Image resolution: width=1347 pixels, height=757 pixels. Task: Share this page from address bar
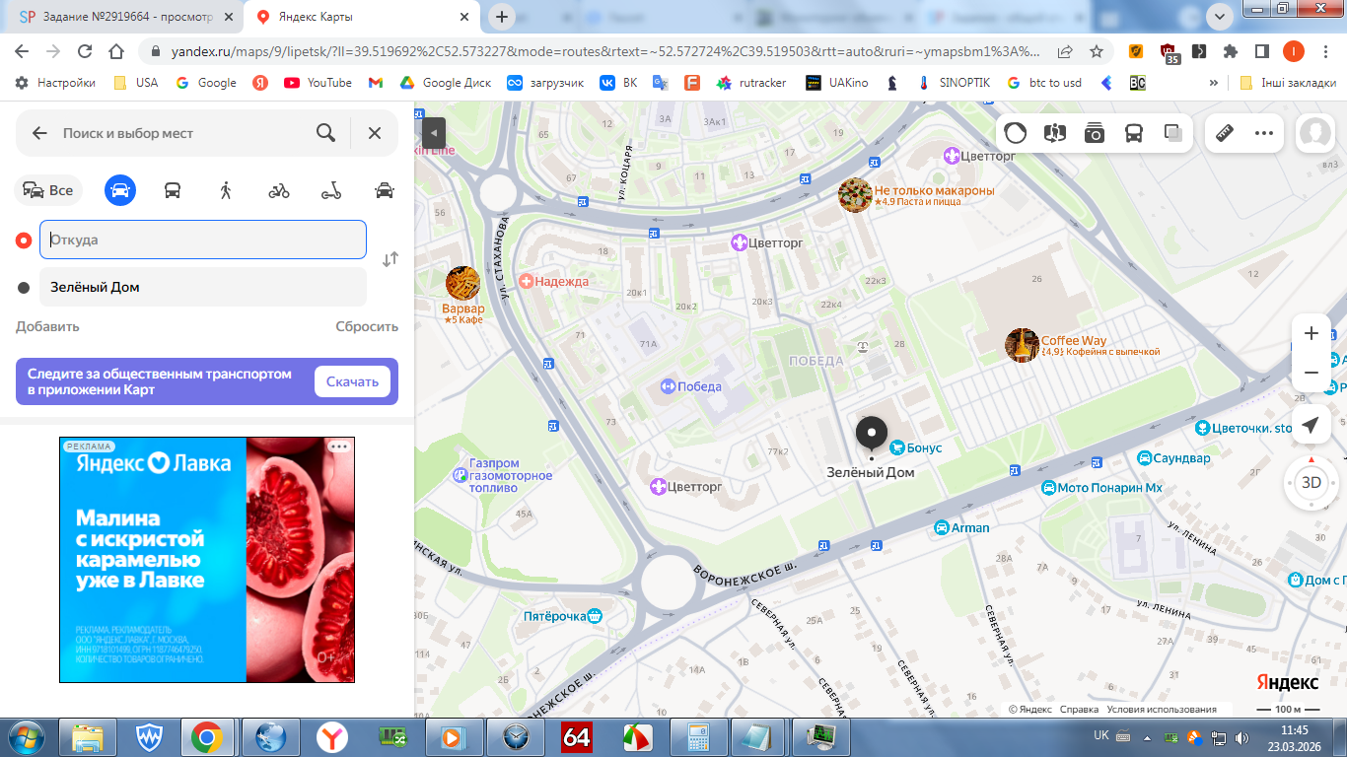[x=1065, y=51]
